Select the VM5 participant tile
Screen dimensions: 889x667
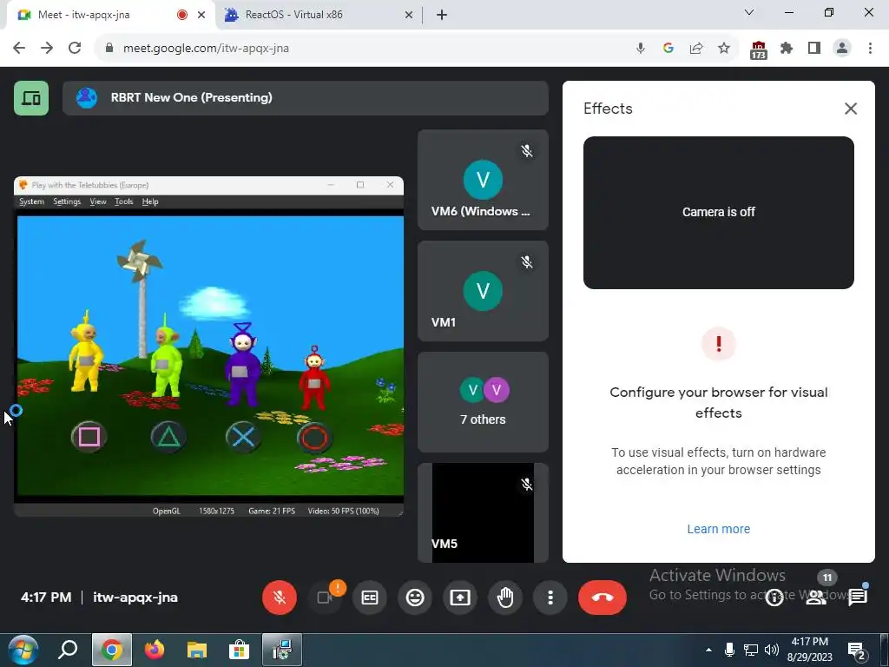tap(483, 512)
